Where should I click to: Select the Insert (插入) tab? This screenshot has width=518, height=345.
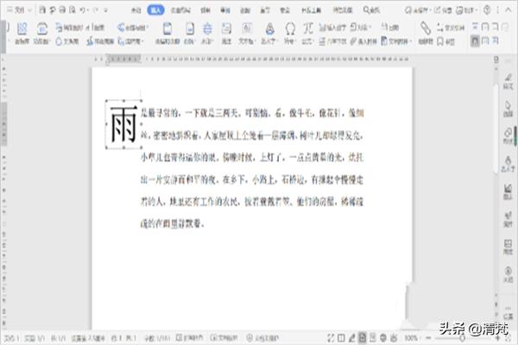[x=155, y=10]
